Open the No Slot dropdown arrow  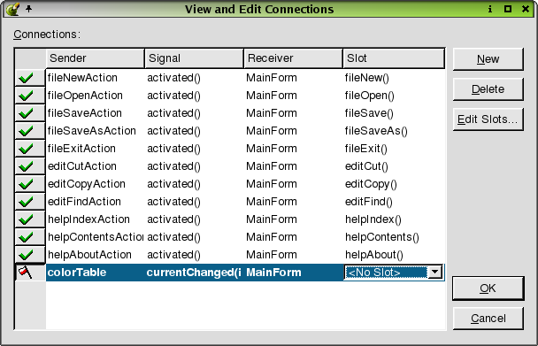[435, 273]
